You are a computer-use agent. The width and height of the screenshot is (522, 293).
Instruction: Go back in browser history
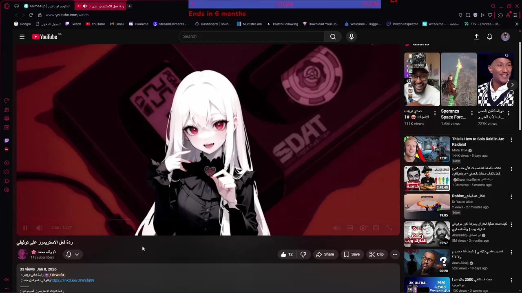point(16,15)
